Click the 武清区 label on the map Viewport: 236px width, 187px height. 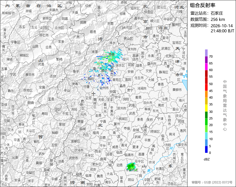click(166, 48)
